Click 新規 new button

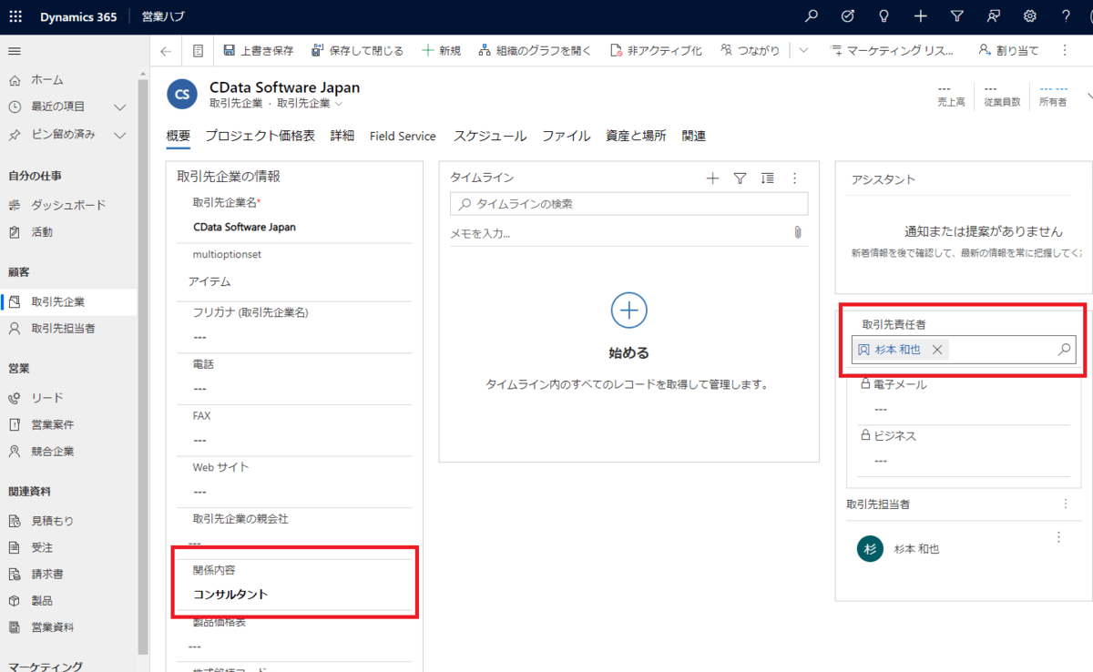(x=442, y=51)
